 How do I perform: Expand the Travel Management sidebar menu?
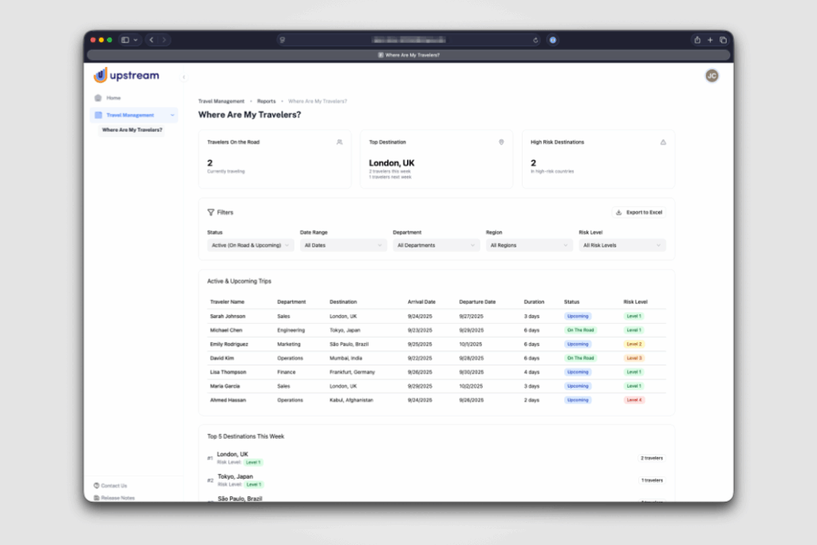click(x=134, y=115)
